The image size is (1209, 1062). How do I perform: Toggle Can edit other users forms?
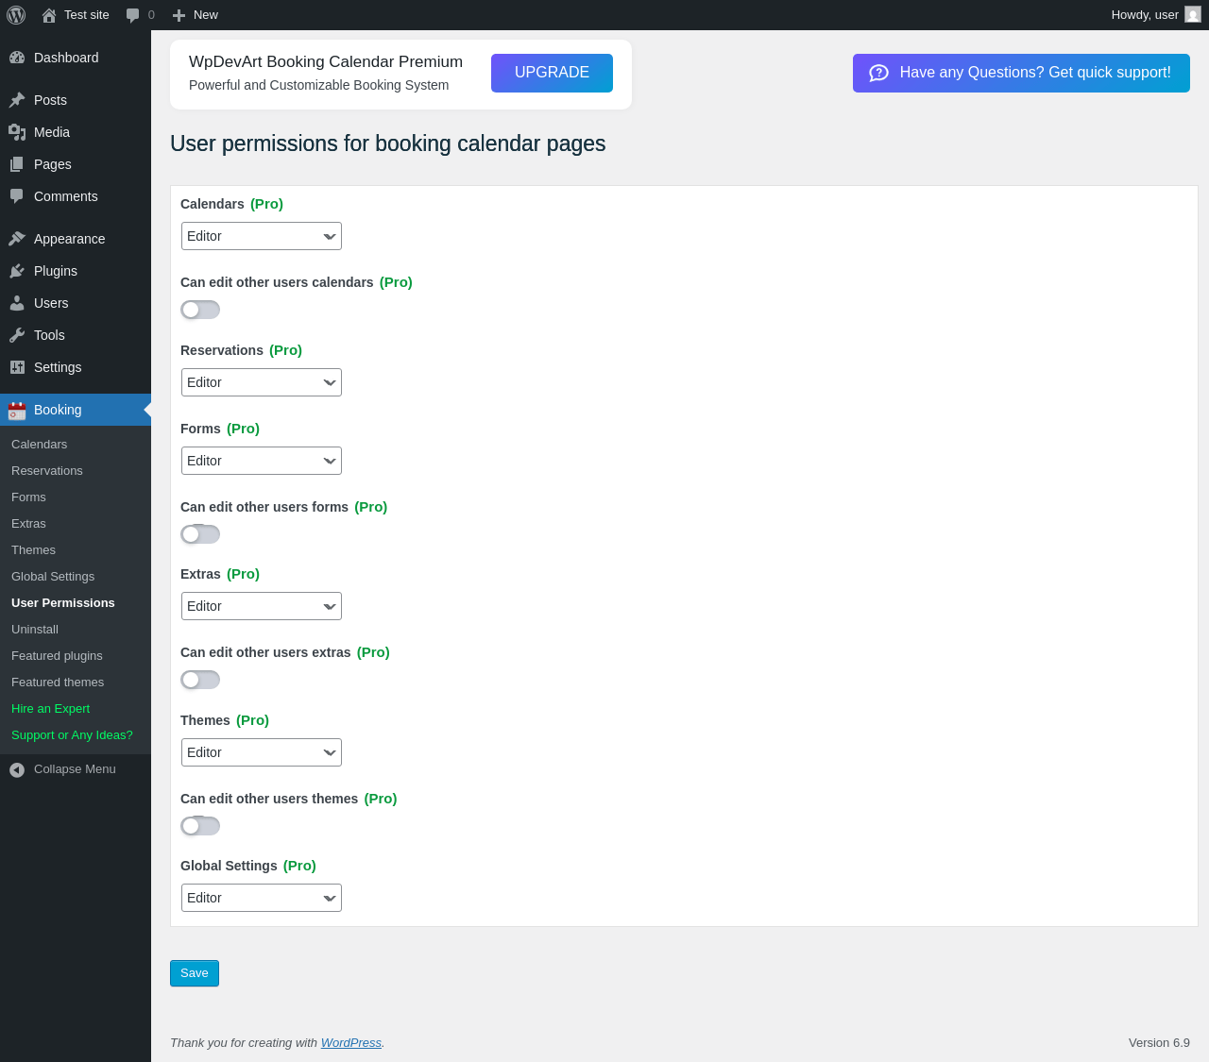(x=200, y=534)
